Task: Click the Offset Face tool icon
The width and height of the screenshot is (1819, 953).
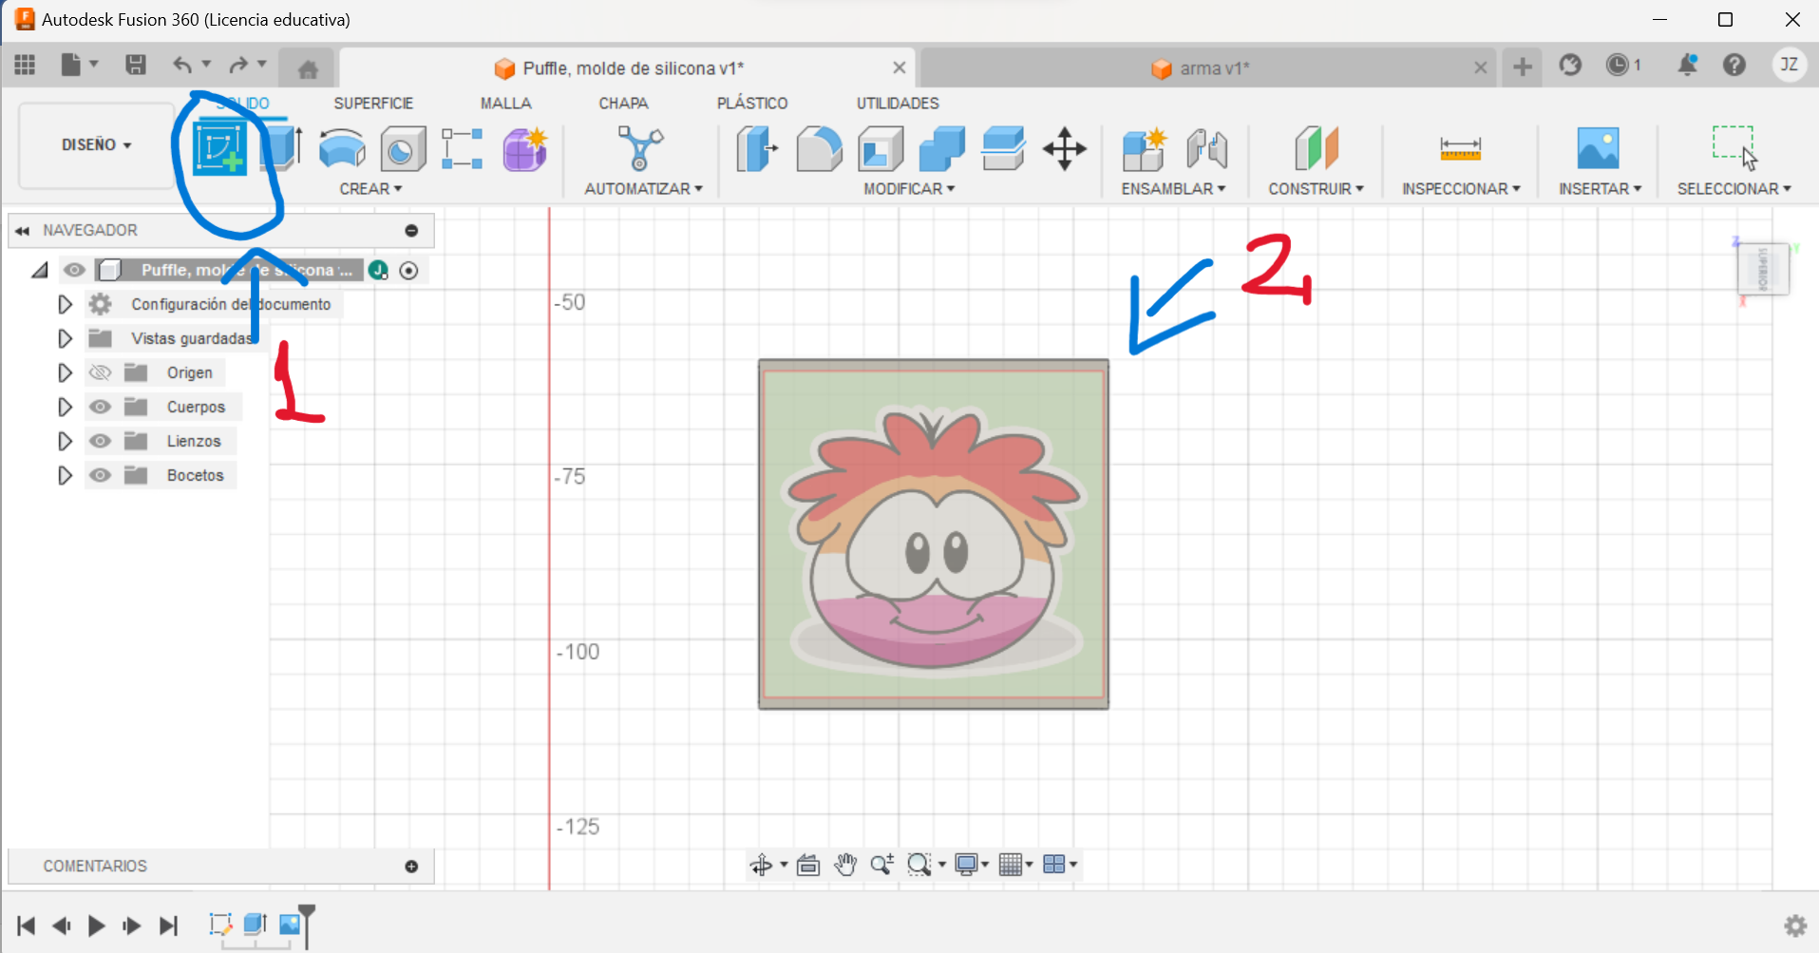Action: (x=1003, y=149)
